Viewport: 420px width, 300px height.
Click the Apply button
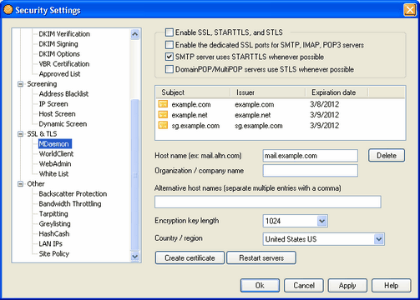pyautogui.click(x=347, y=285)
